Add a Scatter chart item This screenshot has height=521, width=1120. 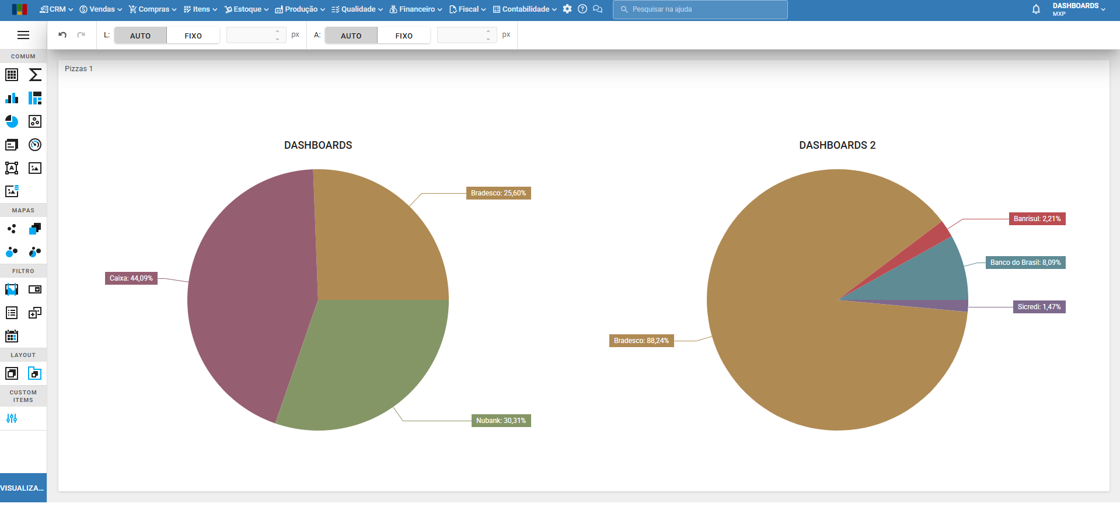pyautogui.click(x=35, y=121)
